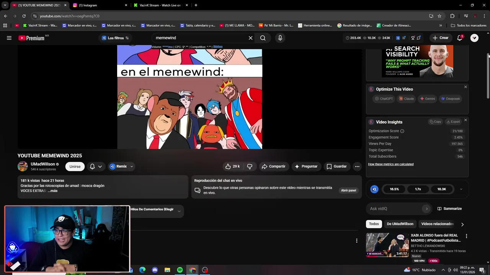Expand the description with ...más
The image size is (490, 275).
[52, 191]
